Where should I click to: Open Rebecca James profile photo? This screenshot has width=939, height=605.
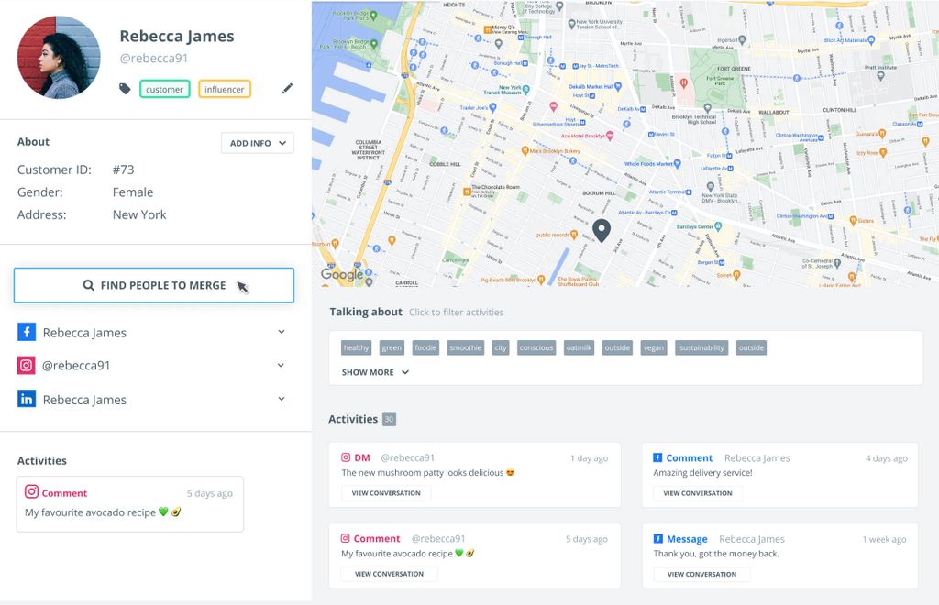point(59,57)
